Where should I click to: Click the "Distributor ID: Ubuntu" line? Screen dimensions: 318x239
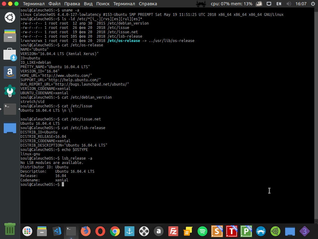(x=44, y=167)
